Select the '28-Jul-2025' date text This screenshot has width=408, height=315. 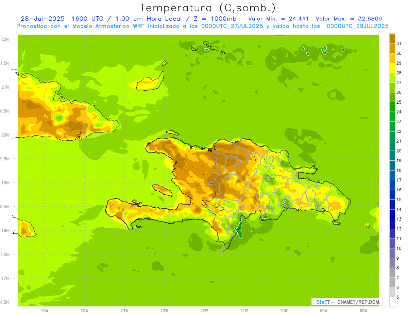click(x=42, y=19)
